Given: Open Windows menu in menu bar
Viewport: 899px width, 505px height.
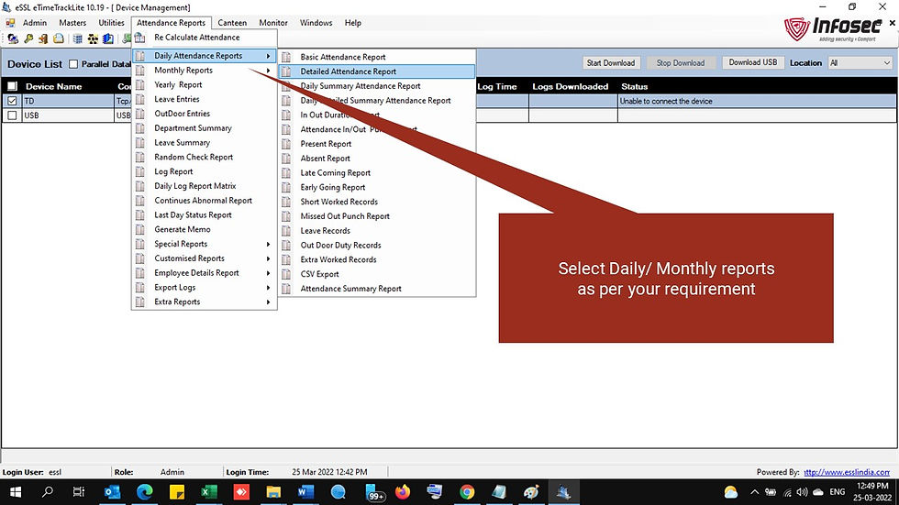Looking at the screenshot, I should coord(316,23).
